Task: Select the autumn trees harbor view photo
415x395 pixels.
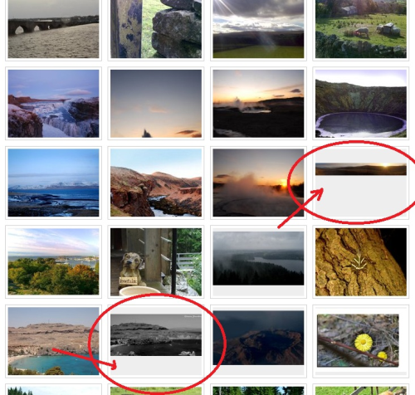Action: tap(53, 262)
